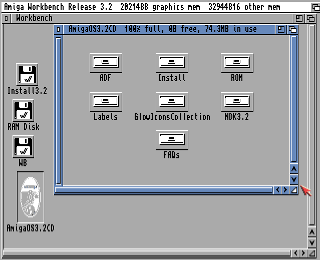
Task: Click the AmigaOS3.2CD window depth gadget
Action: [292, 30]
